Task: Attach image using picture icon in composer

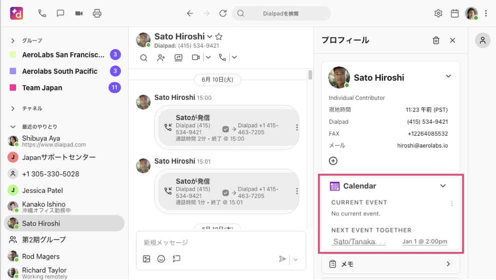Action: (146, 259)
